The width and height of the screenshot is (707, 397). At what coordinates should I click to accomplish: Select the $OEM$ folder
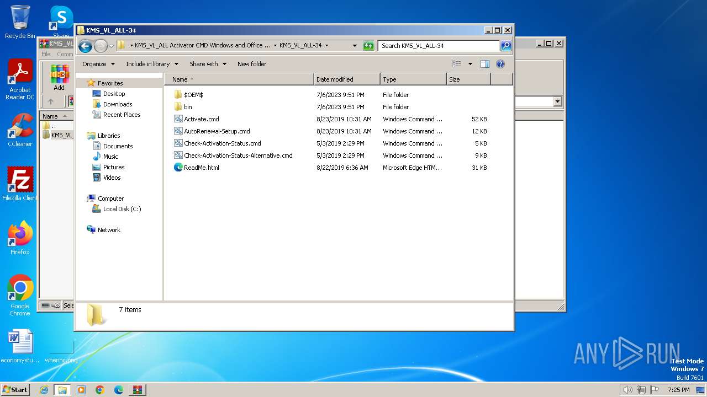(x=193, y=95)
